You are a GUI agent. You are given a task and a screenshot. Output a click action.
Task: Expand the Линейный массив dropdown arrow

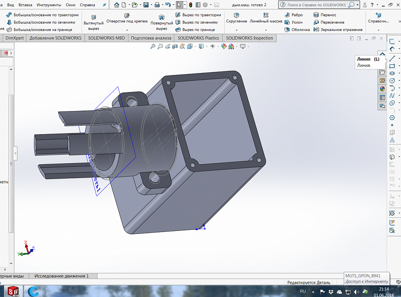(266, 30)
